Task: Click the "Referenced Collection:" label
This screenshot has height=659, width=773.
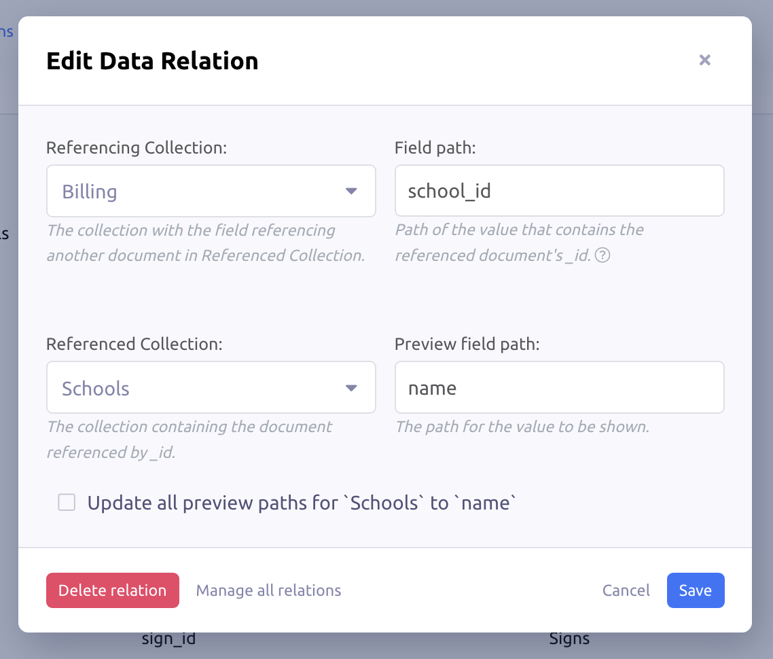Action: click(x=134, y=344)
